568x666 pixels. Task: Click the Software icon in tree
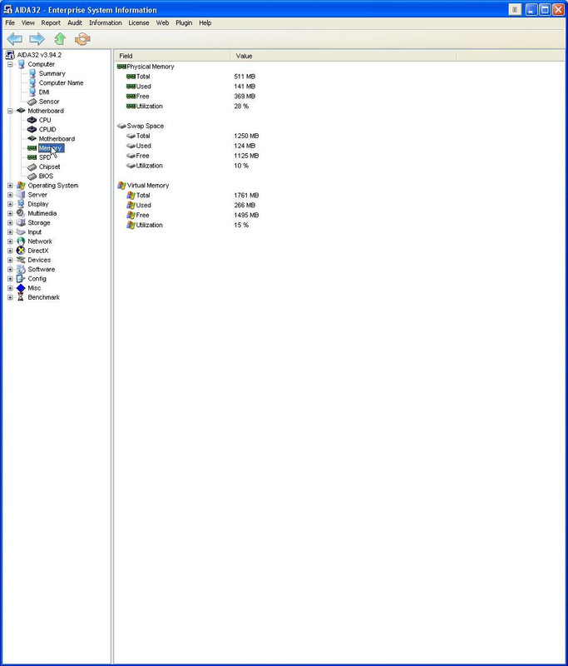point(21,269)
